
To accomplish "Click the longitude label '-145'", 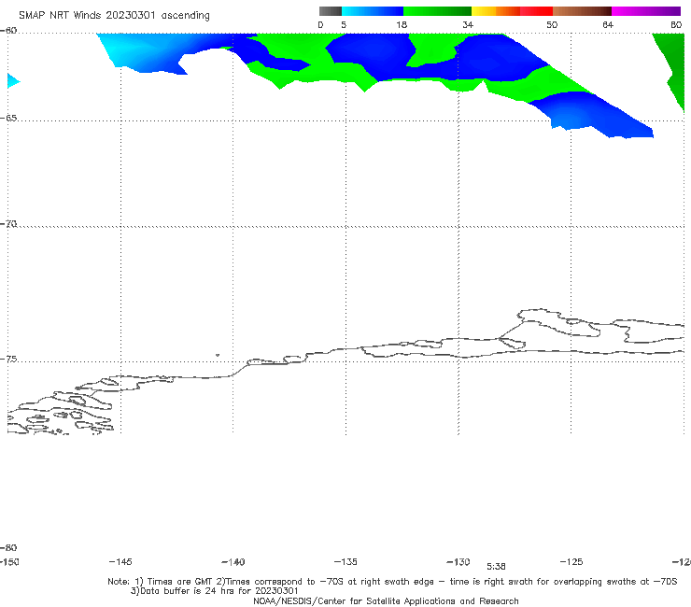I will click(120, 561).
